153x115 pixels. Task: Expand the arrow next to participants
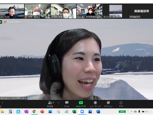tap(58, 103)
